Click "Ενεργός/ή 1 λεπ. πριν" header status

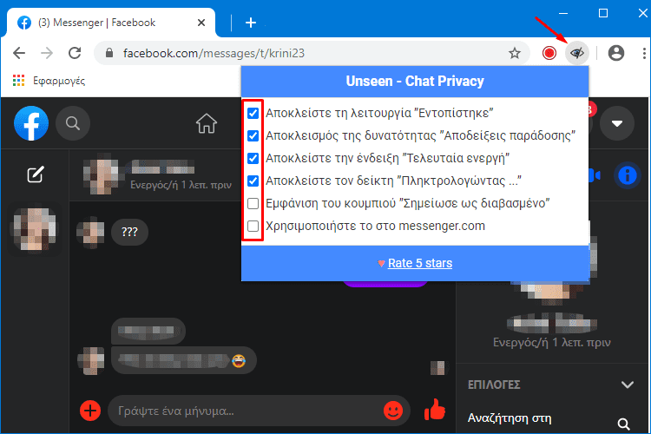(181, 185)
